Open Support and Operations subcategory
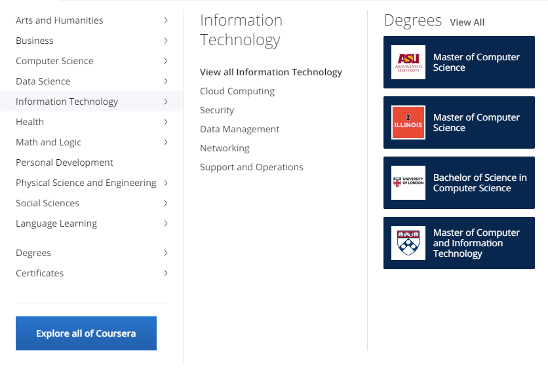Viewport: 548px width, 374px height. tap(252, 167)
